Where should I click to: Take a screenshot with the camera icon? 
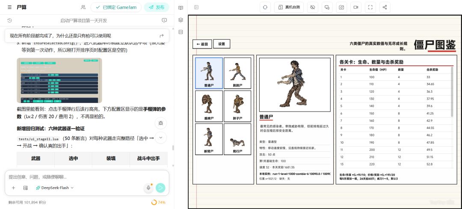[341, 7]
